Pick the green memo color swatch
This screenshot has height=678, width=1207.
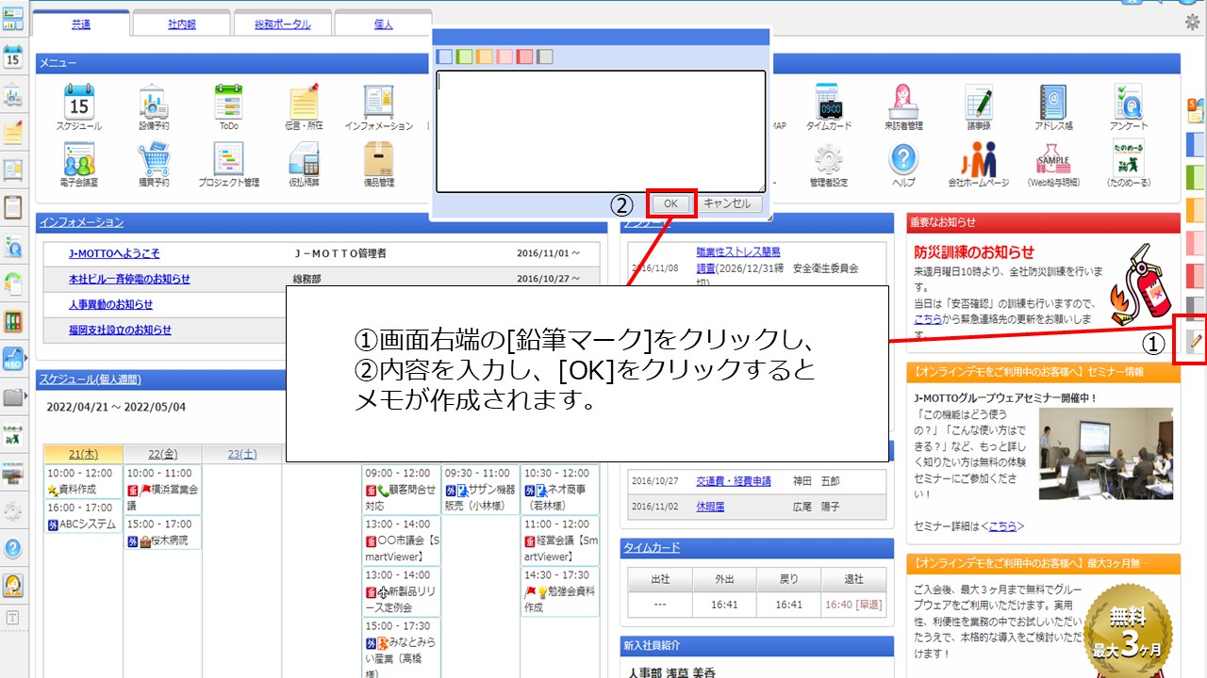[x=465, y=56]
